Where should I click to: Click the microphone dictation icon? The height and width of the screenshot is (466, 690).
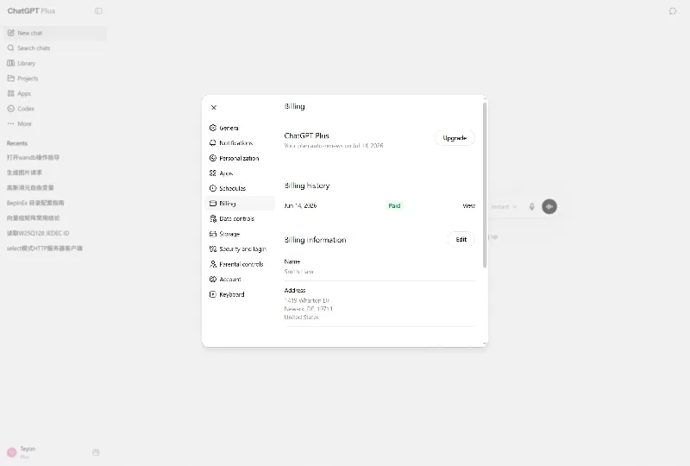531,206
